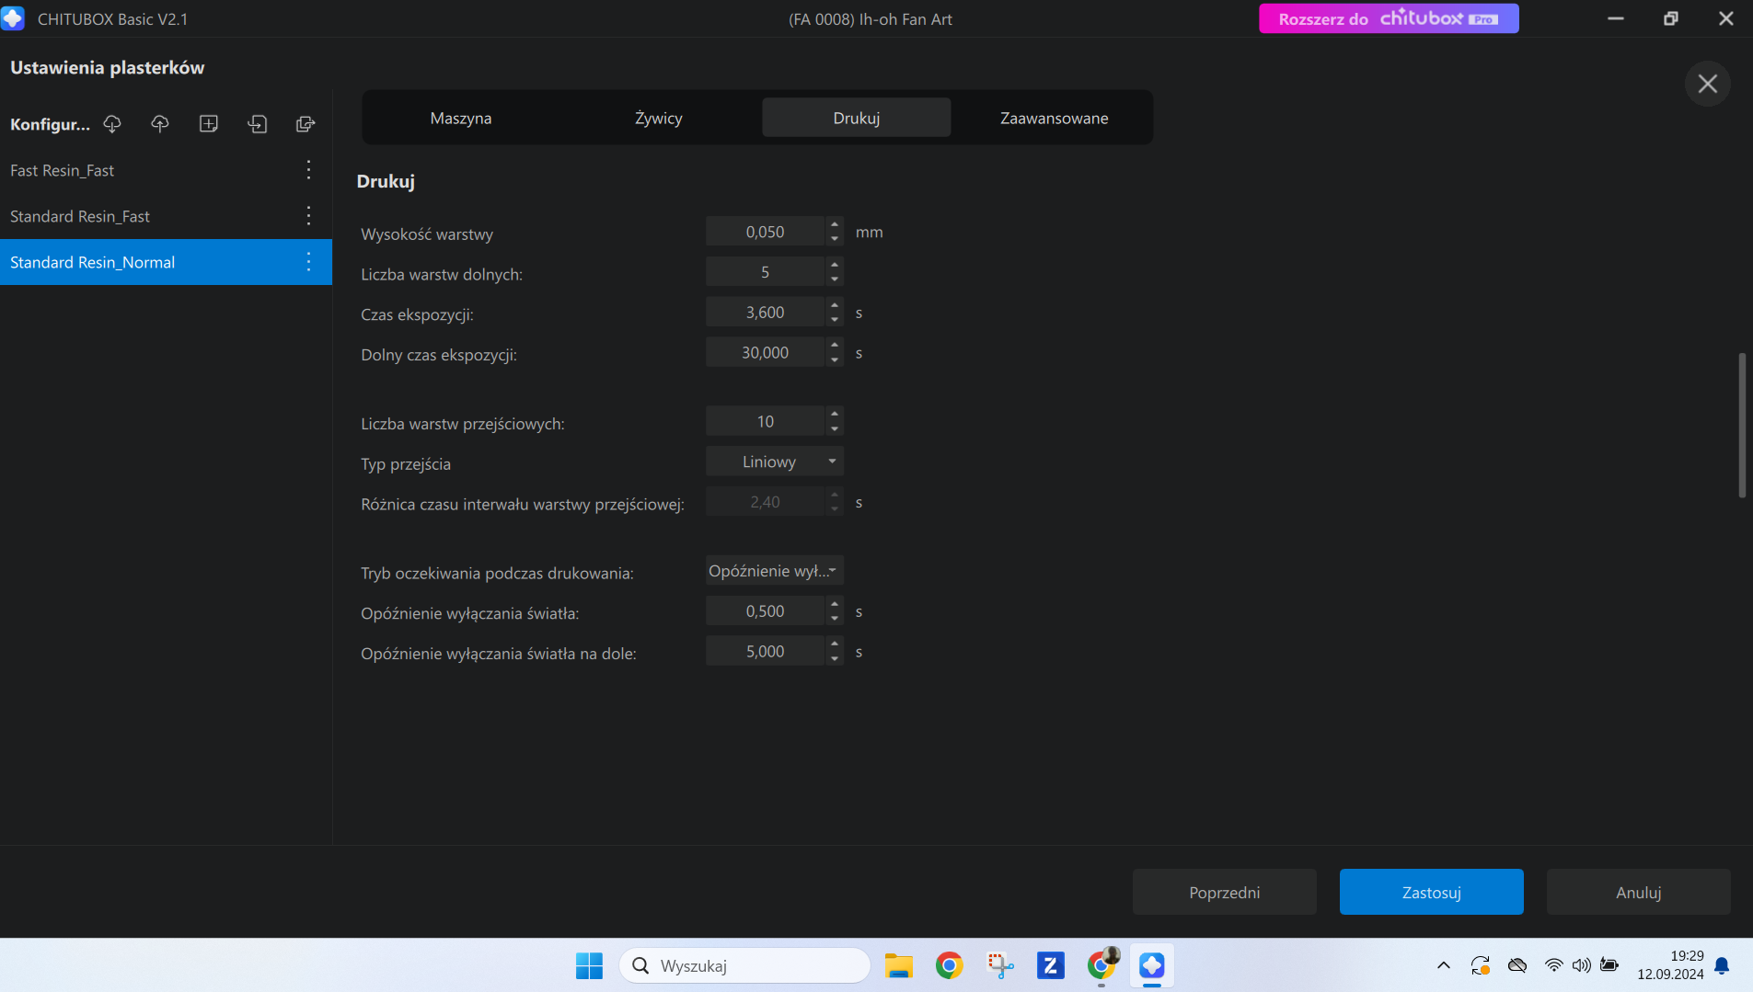
Task: Open options menu for Fast Resin_Fast
Action: (x=308, y=170)
